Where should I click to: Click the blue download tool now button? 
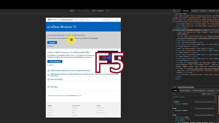pos(55,61)
